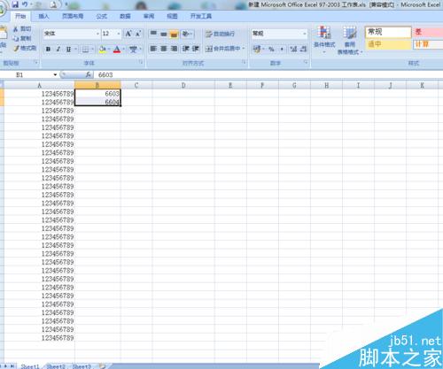This screenshot has width=443, height=369.
Task: Open underline style dropdown arrow
Action: [75, 50]
